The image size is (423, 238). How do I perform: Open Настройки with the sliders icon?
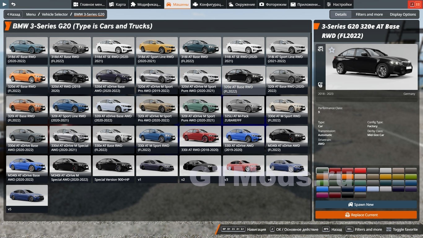tap(339, 4)
